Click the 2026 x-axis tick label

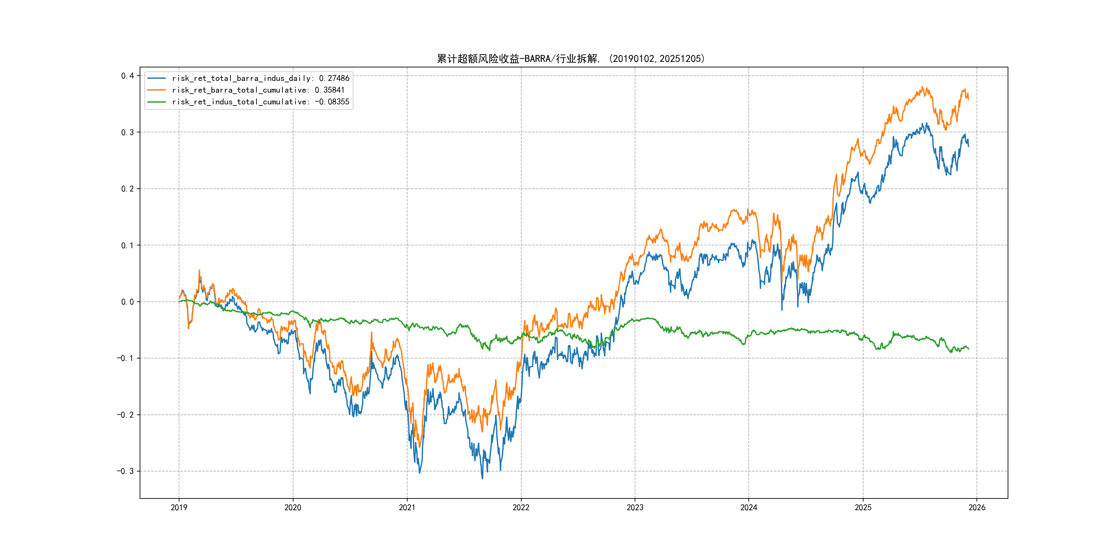[977, 507]
